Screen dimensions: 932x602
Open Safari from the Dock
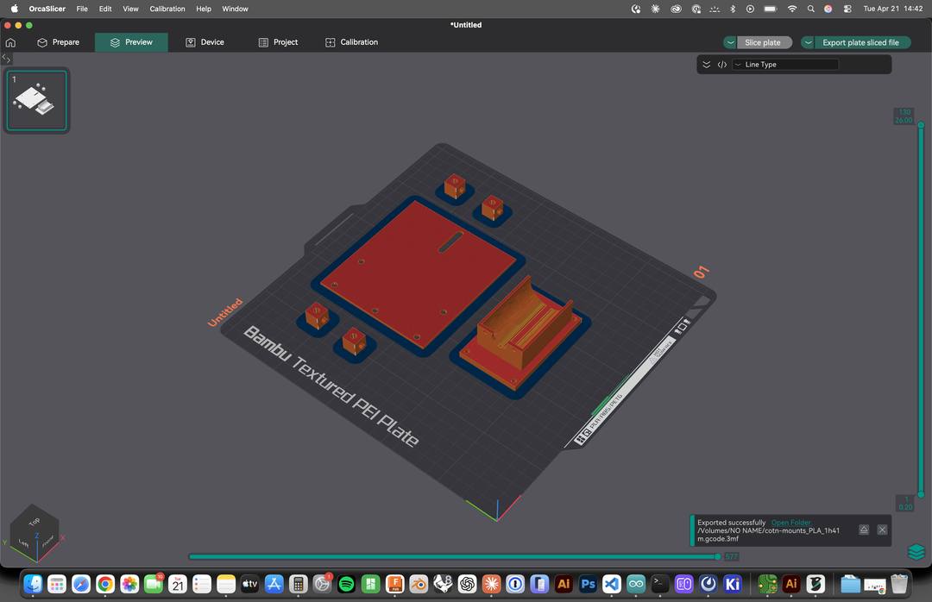81,584
